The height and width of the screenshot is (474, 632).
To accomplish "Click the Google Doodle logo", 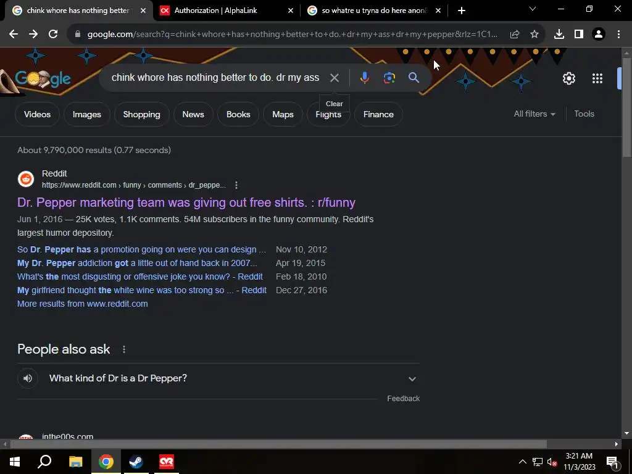I will 43,79.
